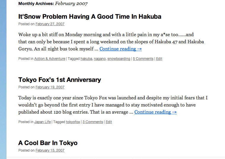Click the February 15, 2007 date link
Viewport: 225px width, 159px height.
tap(50, 150)
